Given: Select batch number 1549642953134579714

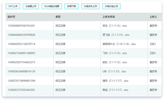Looking at the screenshot, I should click(21, 44).
